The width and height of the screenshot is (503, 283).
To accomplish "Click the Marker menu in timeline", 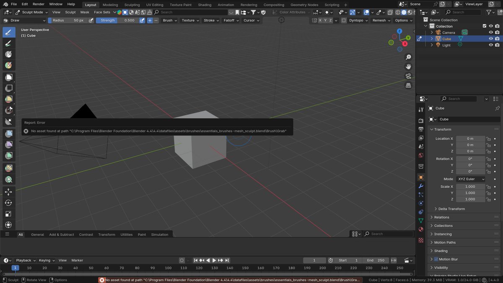I will click(77, 260).
